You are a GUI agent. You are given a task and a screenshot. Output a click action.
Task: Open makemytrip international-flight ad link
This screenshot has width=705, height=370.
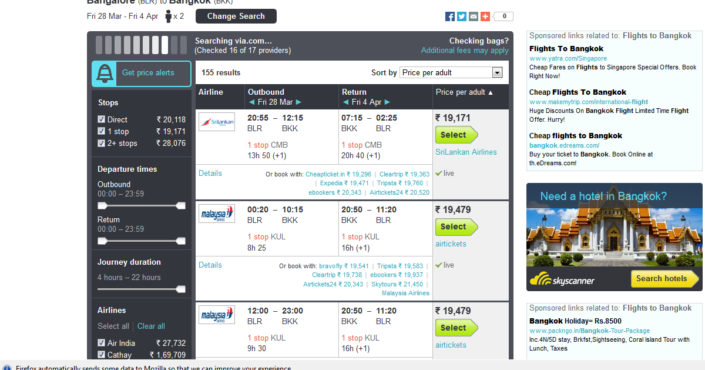589,102
